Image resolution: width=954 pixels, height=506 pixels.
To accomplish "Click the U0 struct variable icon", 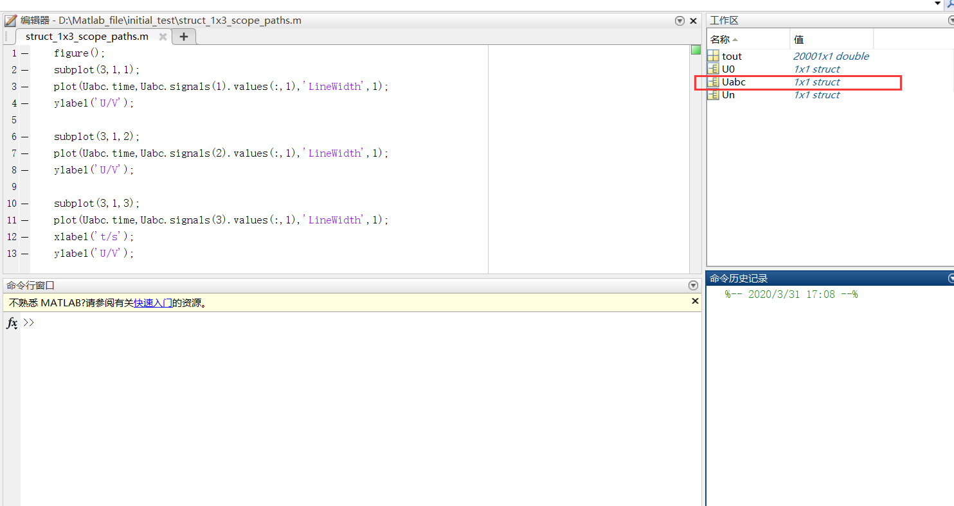I will (x=713, y=69).
